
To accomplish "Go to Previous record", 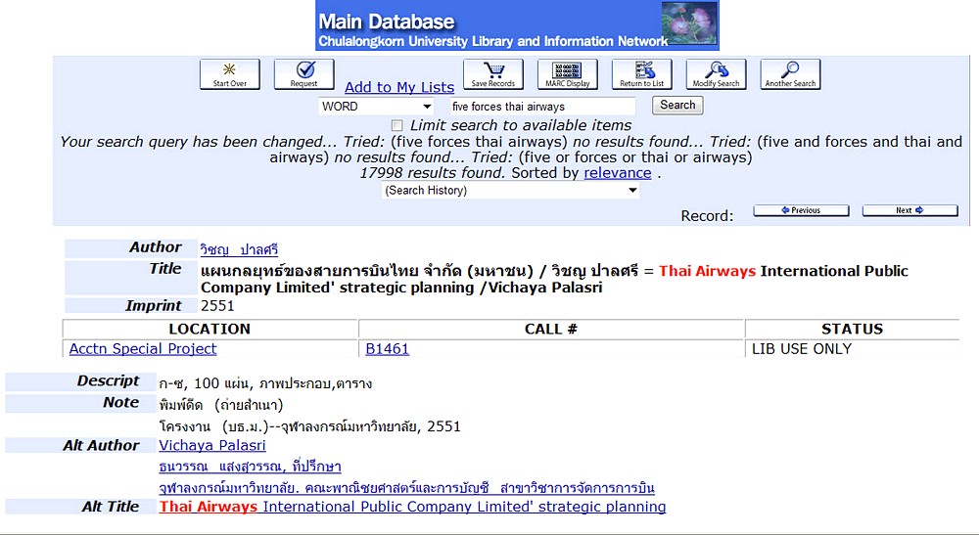I will [801, 210].
